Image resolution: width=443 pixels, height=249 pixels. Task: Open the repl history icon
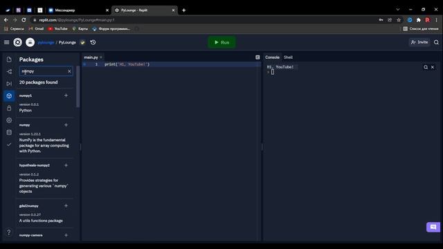coord(93,42)
